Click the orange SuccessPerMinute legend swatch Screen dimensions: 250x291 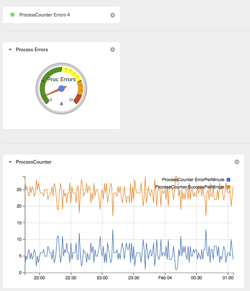click(228, 187)
